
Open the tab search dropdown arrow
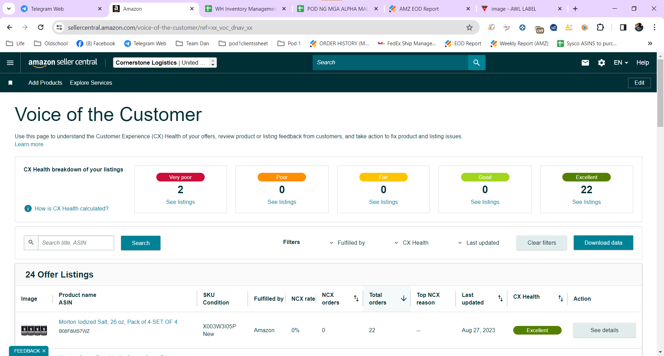point(9,9)
